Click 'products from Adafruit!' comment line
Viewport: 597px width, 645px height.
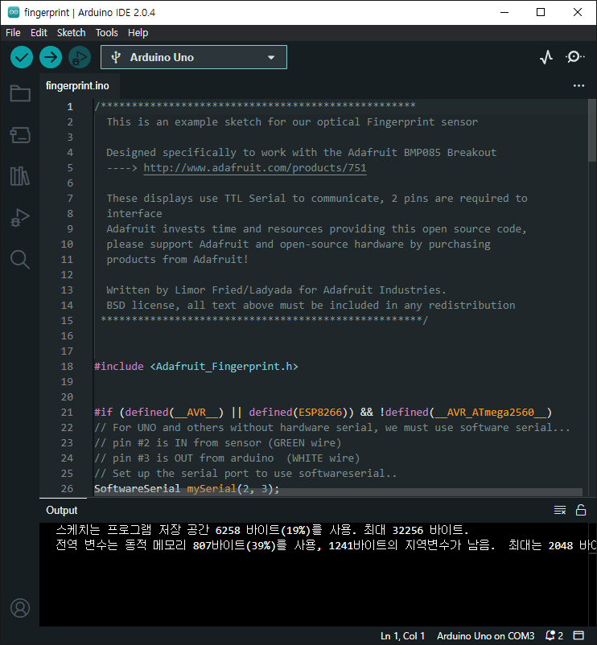click(177, 260)
